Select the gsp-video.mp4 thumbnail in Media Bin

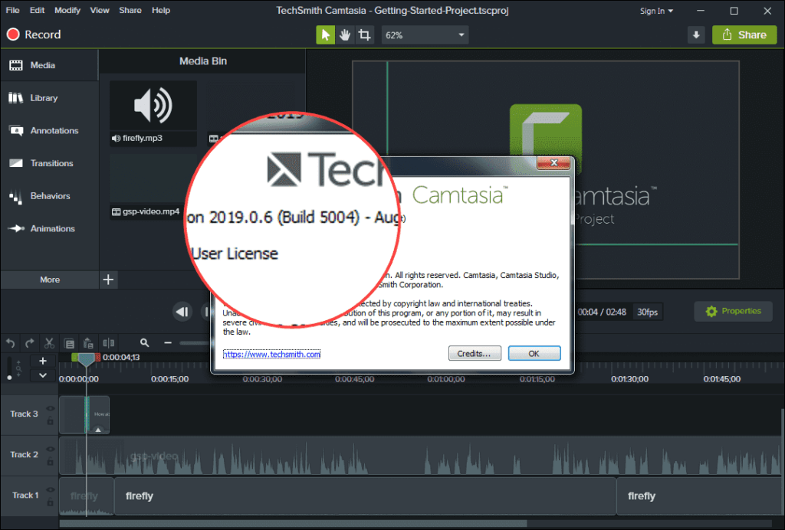coord(148,187)
